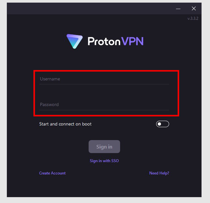Click the white Proton wordmark text

(104, 41)
